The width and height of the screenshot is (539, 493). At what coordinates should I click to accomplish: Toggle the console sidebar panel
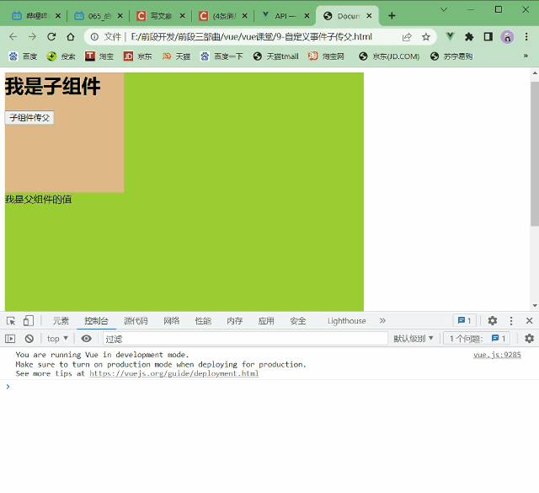click(10, 339)
